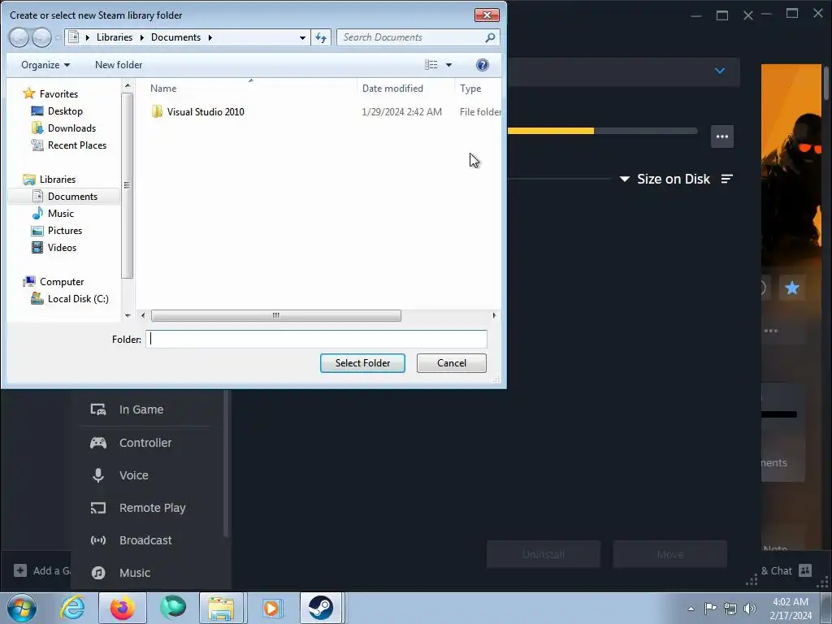The width and height of the screenshot is (832, 624).
Task: Sort by Date modified column header
Action: coord(392,89)
